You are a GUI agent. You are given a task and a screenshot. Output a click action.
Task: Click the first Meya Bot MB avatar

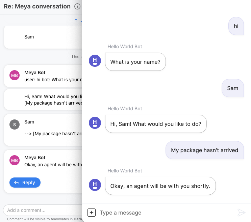(x=15, y=75)
